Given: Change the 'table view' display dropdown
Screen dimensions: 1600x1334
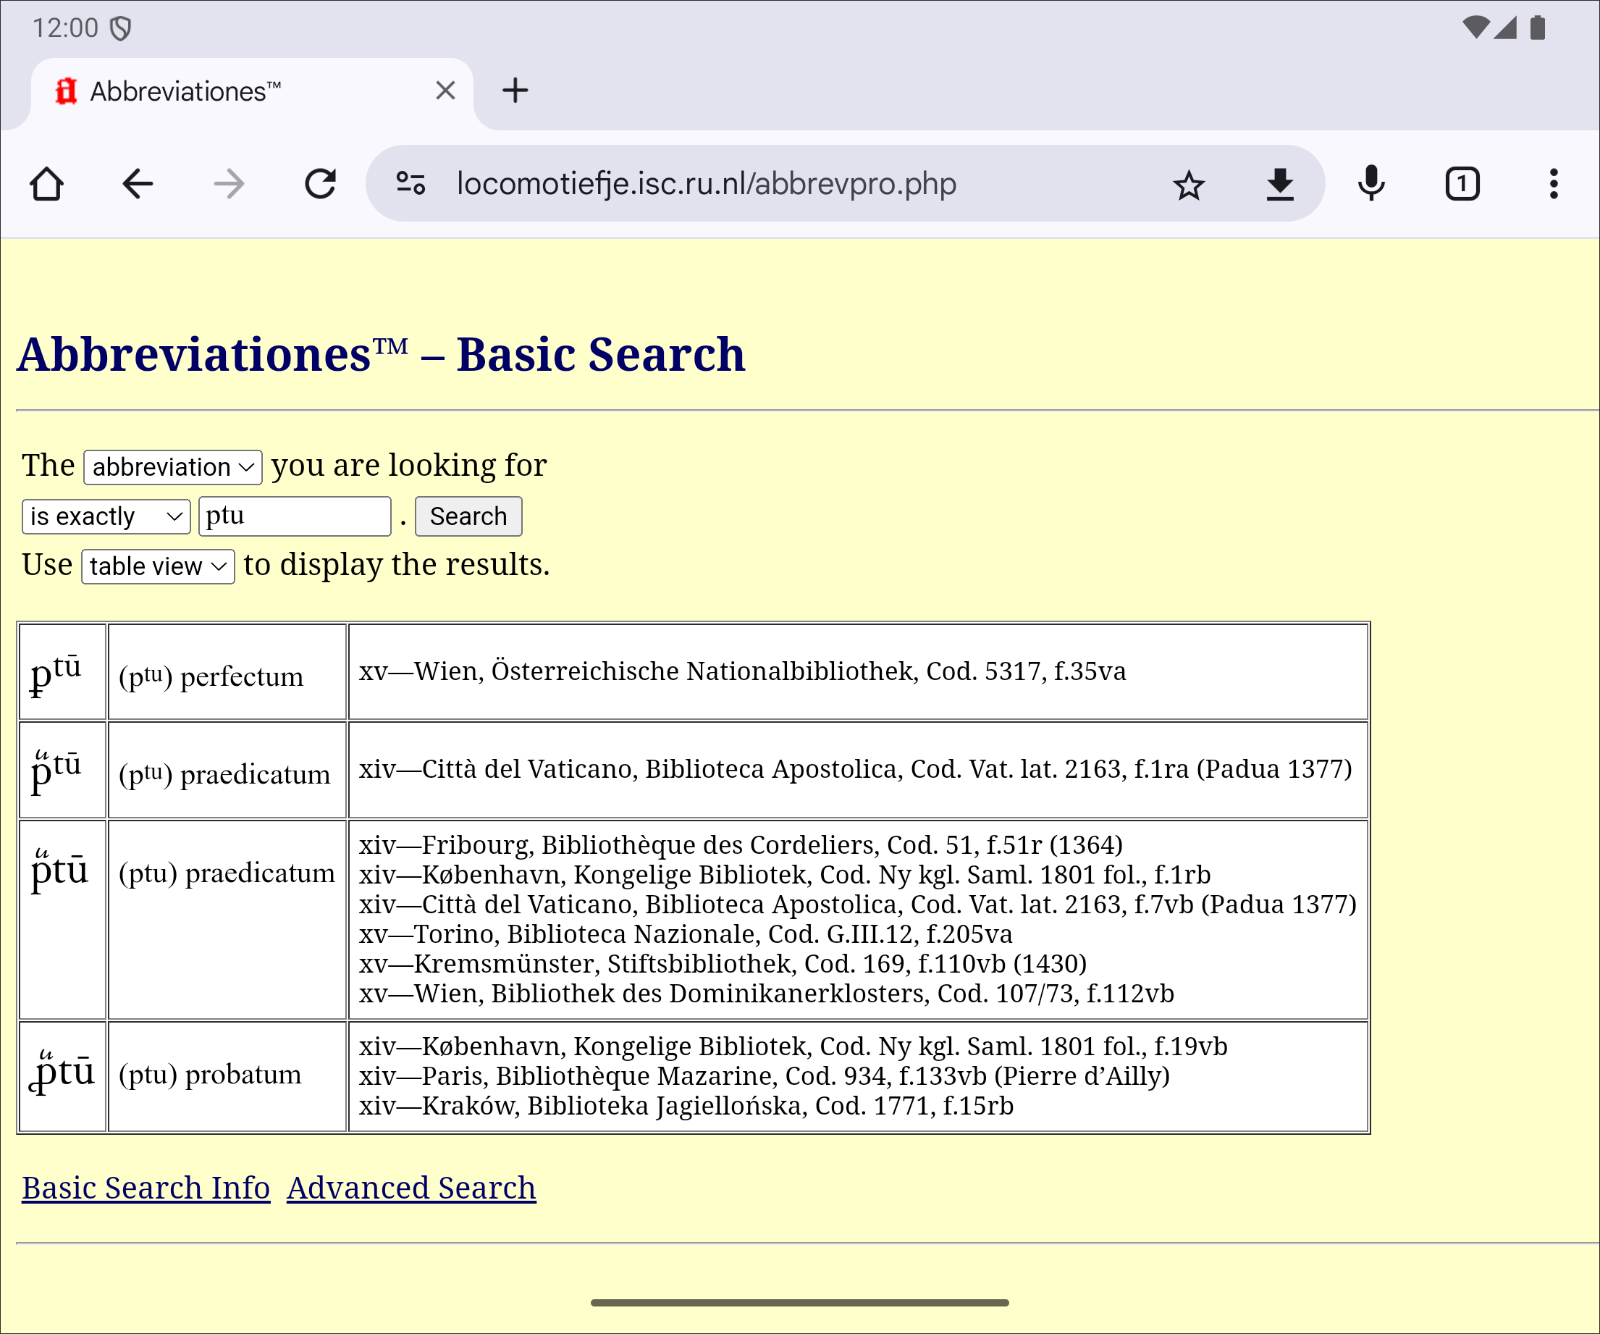Looking at the screenshot, I should click(x=158, y=566).
